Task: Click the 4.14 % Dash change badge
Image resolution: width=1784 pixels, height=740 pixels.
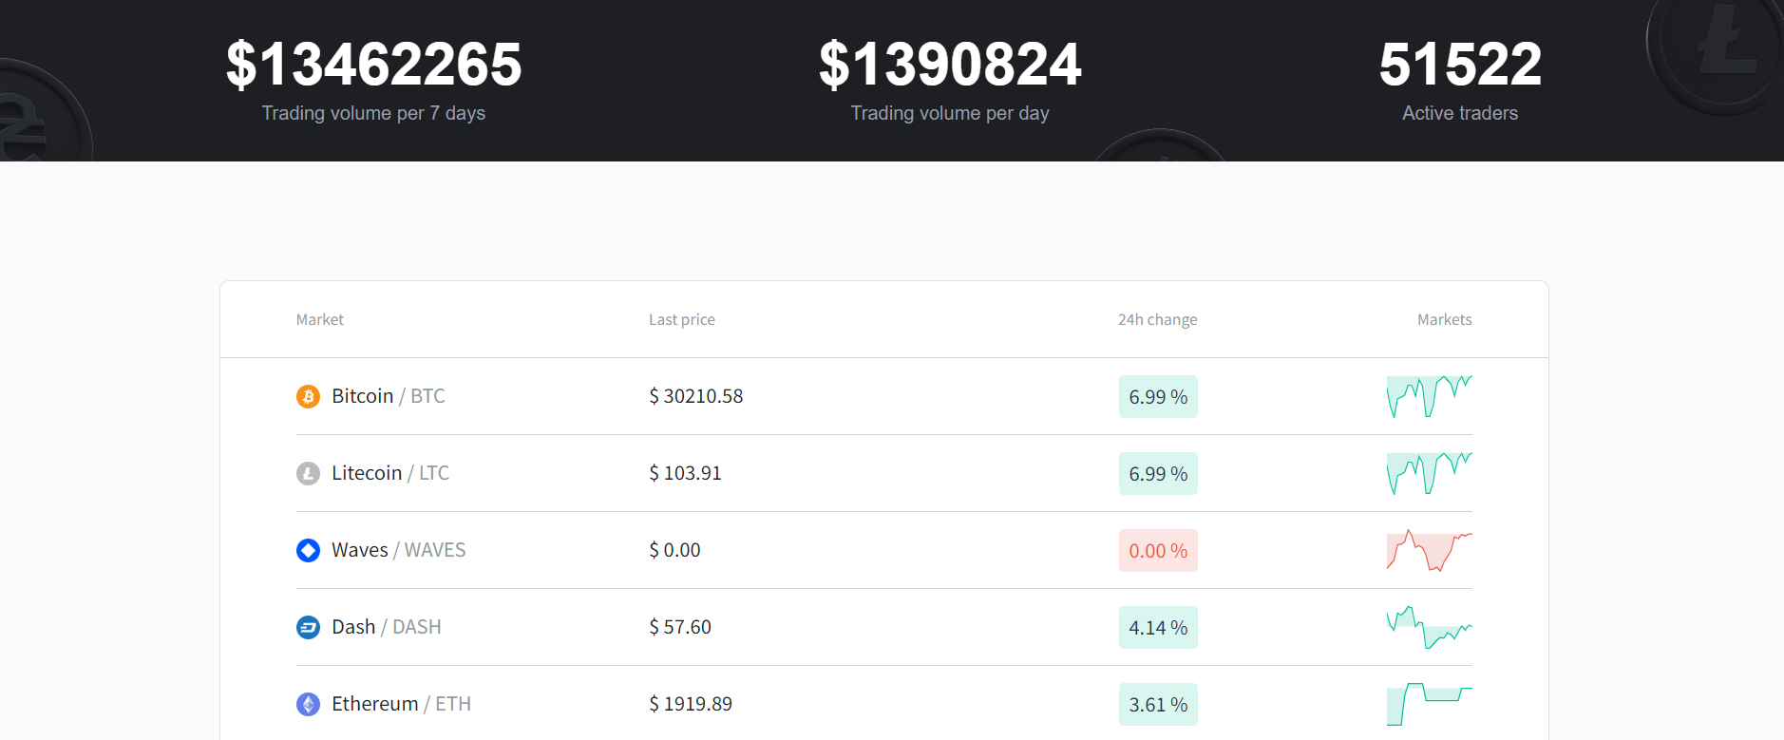Action: [1157, 628]
